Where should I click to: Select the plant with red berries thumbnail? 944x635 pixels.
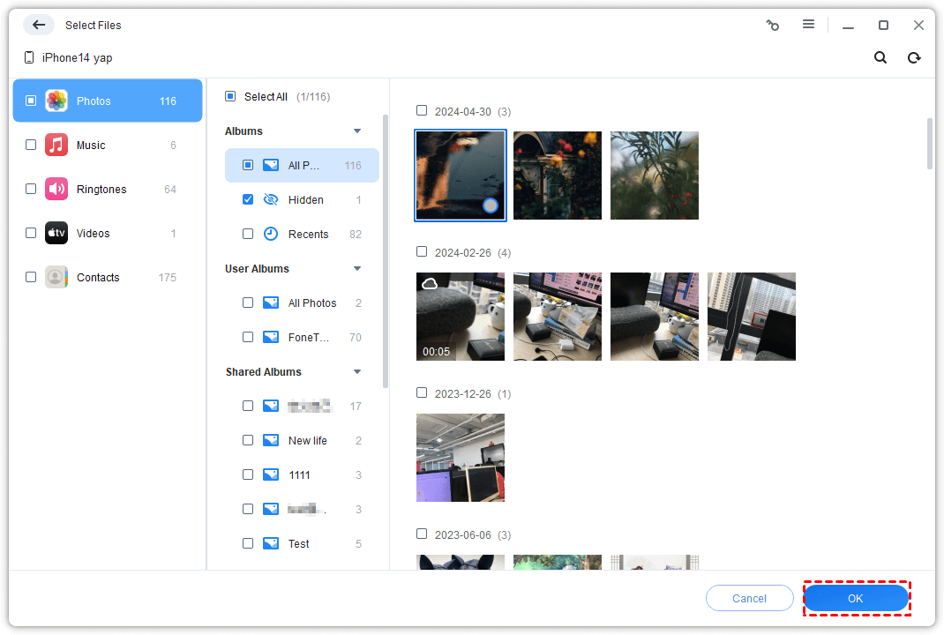(x=655, y=176)
